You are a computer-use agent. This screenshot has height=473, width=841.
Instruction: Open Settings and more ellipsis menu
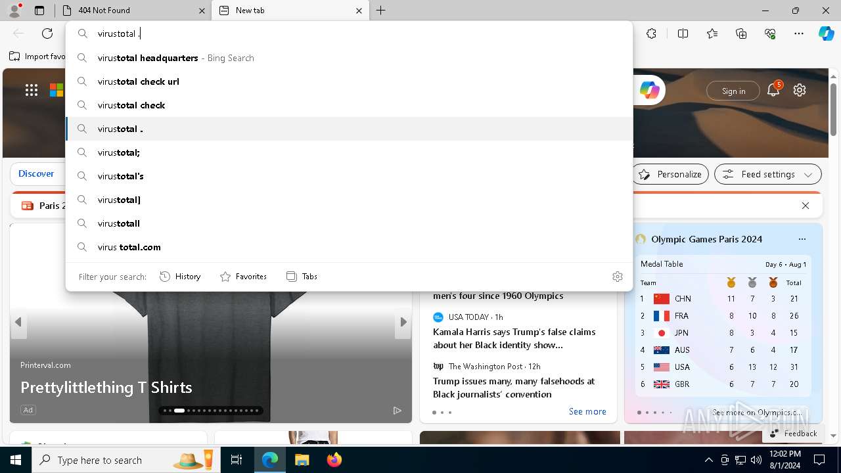(x=799, y=34)
